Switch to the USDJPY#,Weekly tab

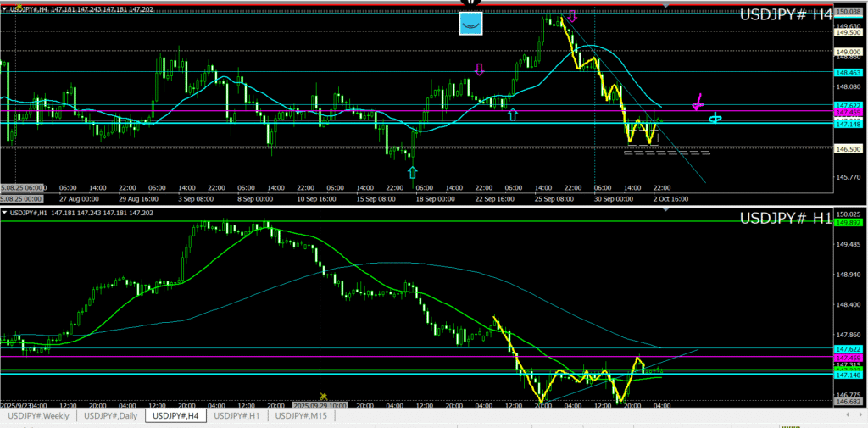click(x=39, y=416)
